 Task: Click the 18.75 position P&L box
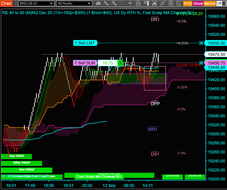[x=108, y=63]
